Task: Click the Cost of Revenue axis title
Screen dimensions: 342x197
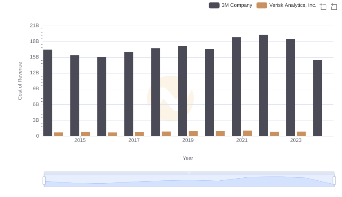Action: 20,81
